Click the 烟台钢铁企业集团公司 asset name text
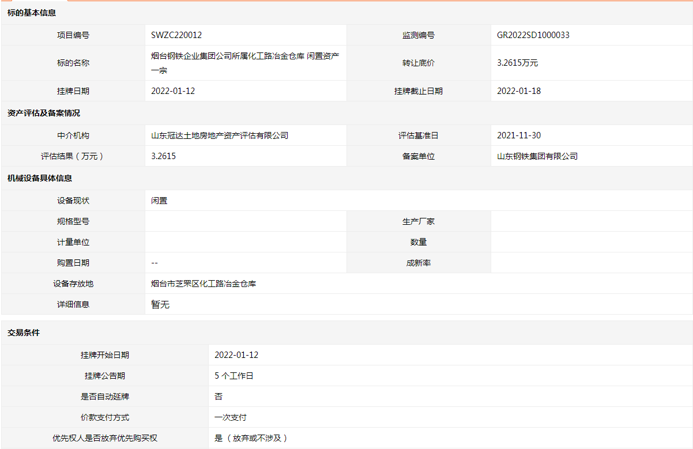This screenshot has height=449, width=693. (x=245, y=63)
